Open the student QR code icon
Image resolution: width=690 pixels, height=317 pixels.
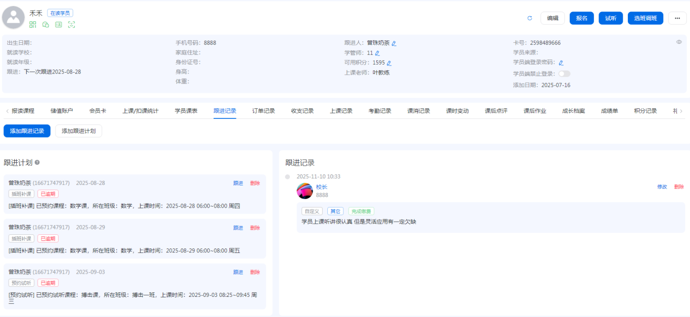tap(33, 25)
